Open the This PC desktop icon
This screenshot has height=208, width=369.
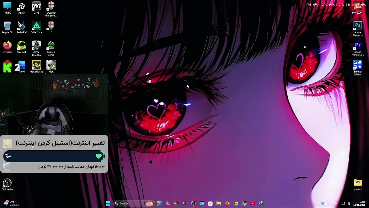pos(7,8)
